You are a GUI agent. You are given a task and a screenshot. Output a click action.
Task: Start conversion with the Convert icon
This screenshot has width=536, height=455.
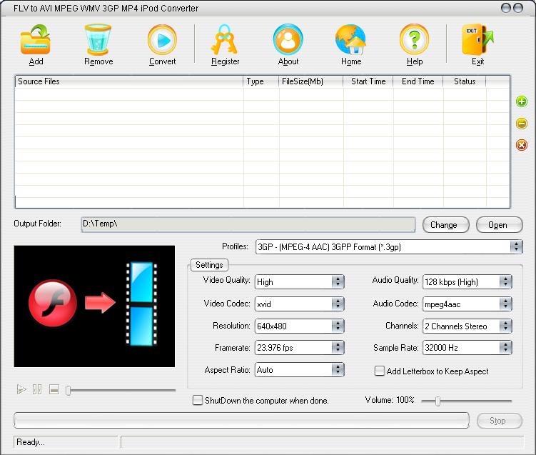click(x=162, y=40)
